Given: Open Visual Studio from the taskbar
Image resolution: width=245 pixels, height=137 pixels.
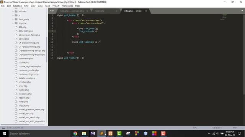Looking at the screenshot, I should 93,134.
